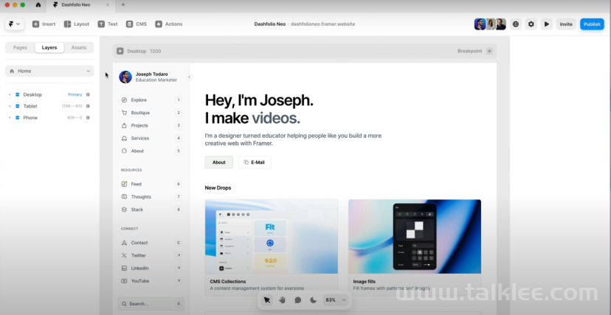
Task: Expand the Desktop layer arrow
Action: [x=10, y=94]
